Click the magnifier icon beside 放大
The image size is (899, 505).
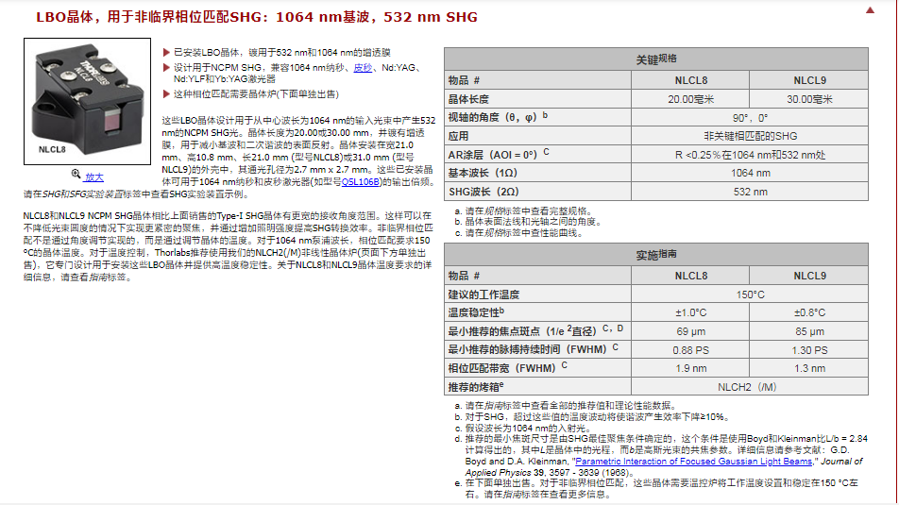pos(76,176)
